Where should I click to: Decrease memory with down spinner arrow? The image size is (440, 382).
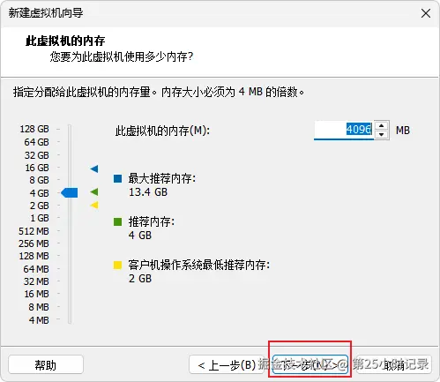381,134
